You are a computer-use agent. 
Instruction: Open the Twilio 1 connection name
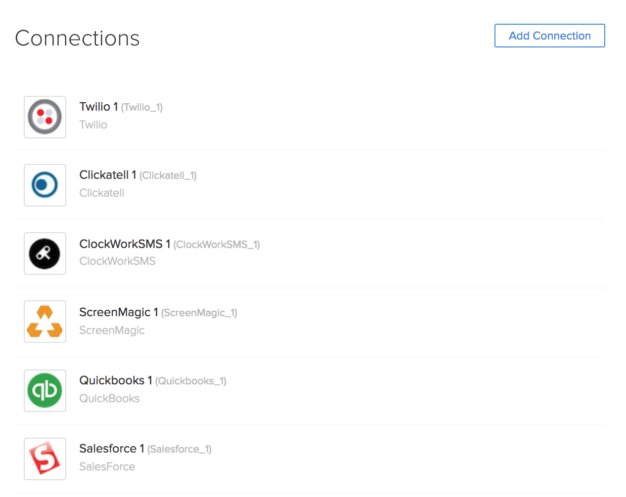click(99, 107)
